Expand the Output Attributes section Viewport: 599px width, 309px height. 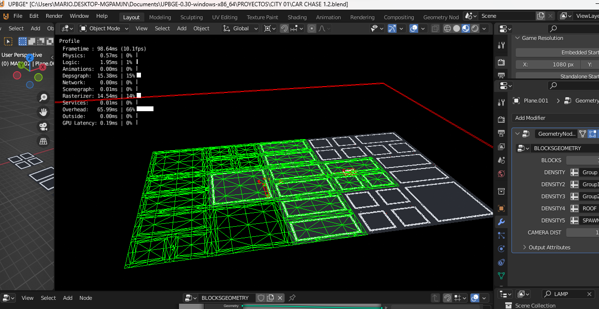click(x=549, y=247)
